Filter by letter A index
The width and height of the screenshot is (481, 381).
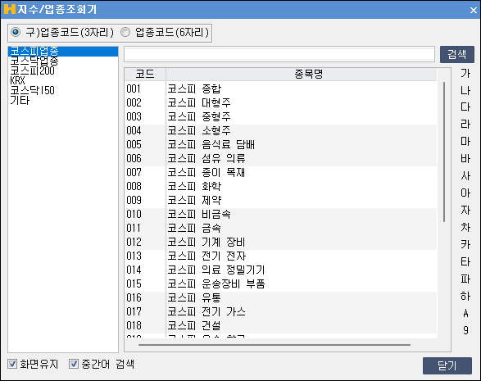pyautogui.click(x=465, y=313)
